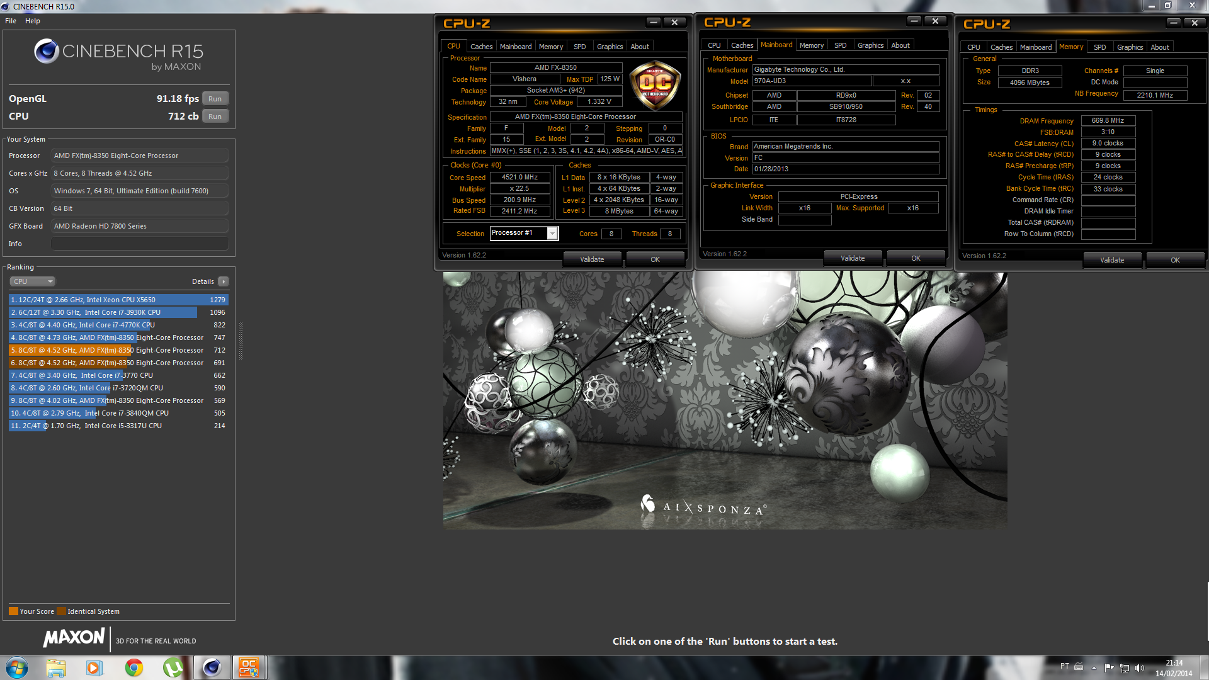Restore down the Cinebench window

coord(1168,6)
